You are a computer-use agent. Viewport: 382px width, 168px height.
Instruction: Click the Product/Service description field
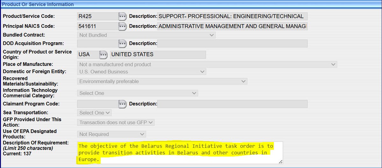(x=232, y=16)
